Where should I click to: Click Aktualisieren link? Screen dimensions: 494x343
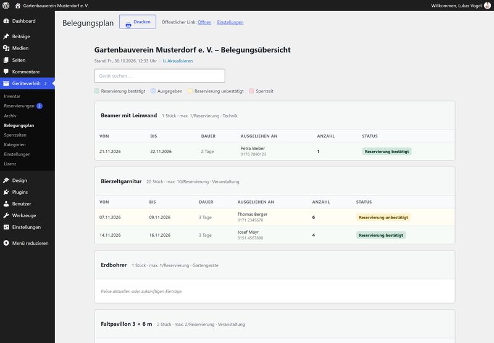click(x=180, y=61)
